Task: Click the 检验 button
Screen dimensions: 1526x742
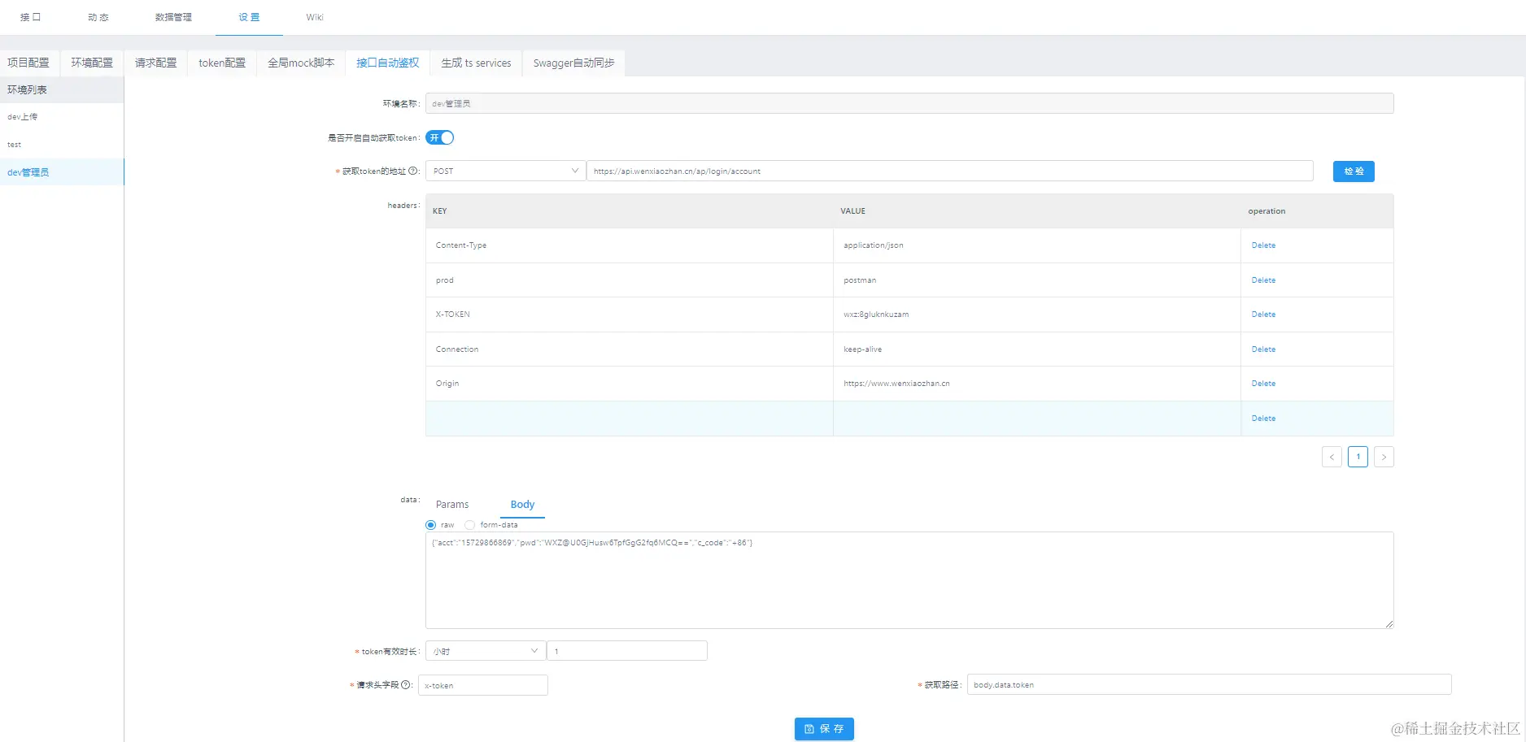Action: pos(1354,171)
